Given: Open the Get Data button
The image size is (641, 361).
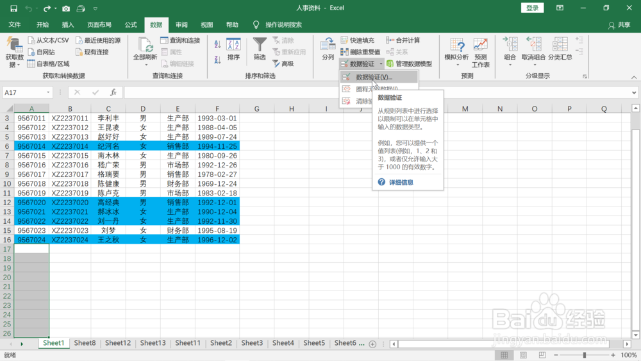Looking at the screenshot, I should [x=14, y=52].
